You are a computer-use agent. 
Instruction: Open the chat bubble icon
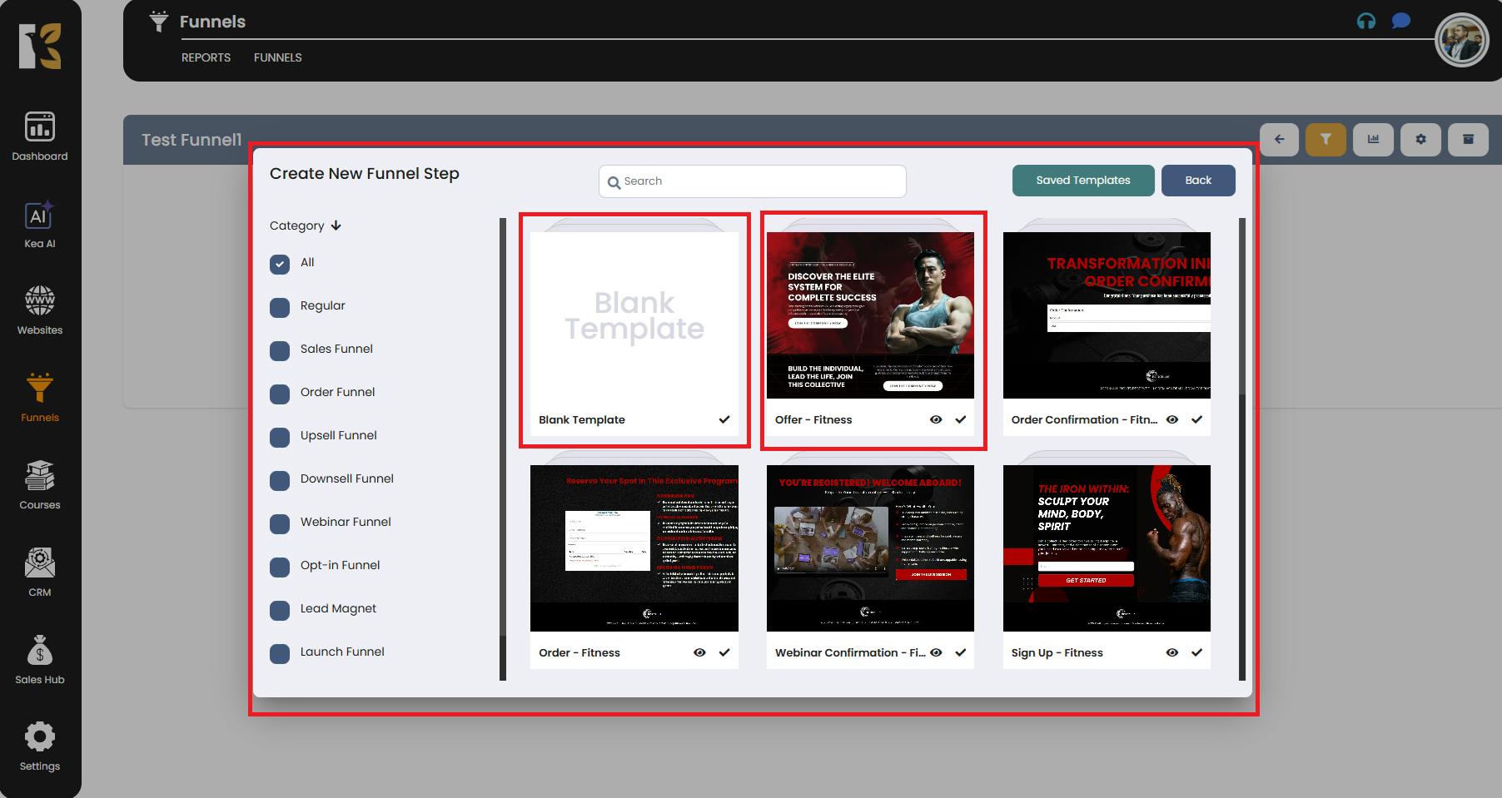coord(1401,22)
